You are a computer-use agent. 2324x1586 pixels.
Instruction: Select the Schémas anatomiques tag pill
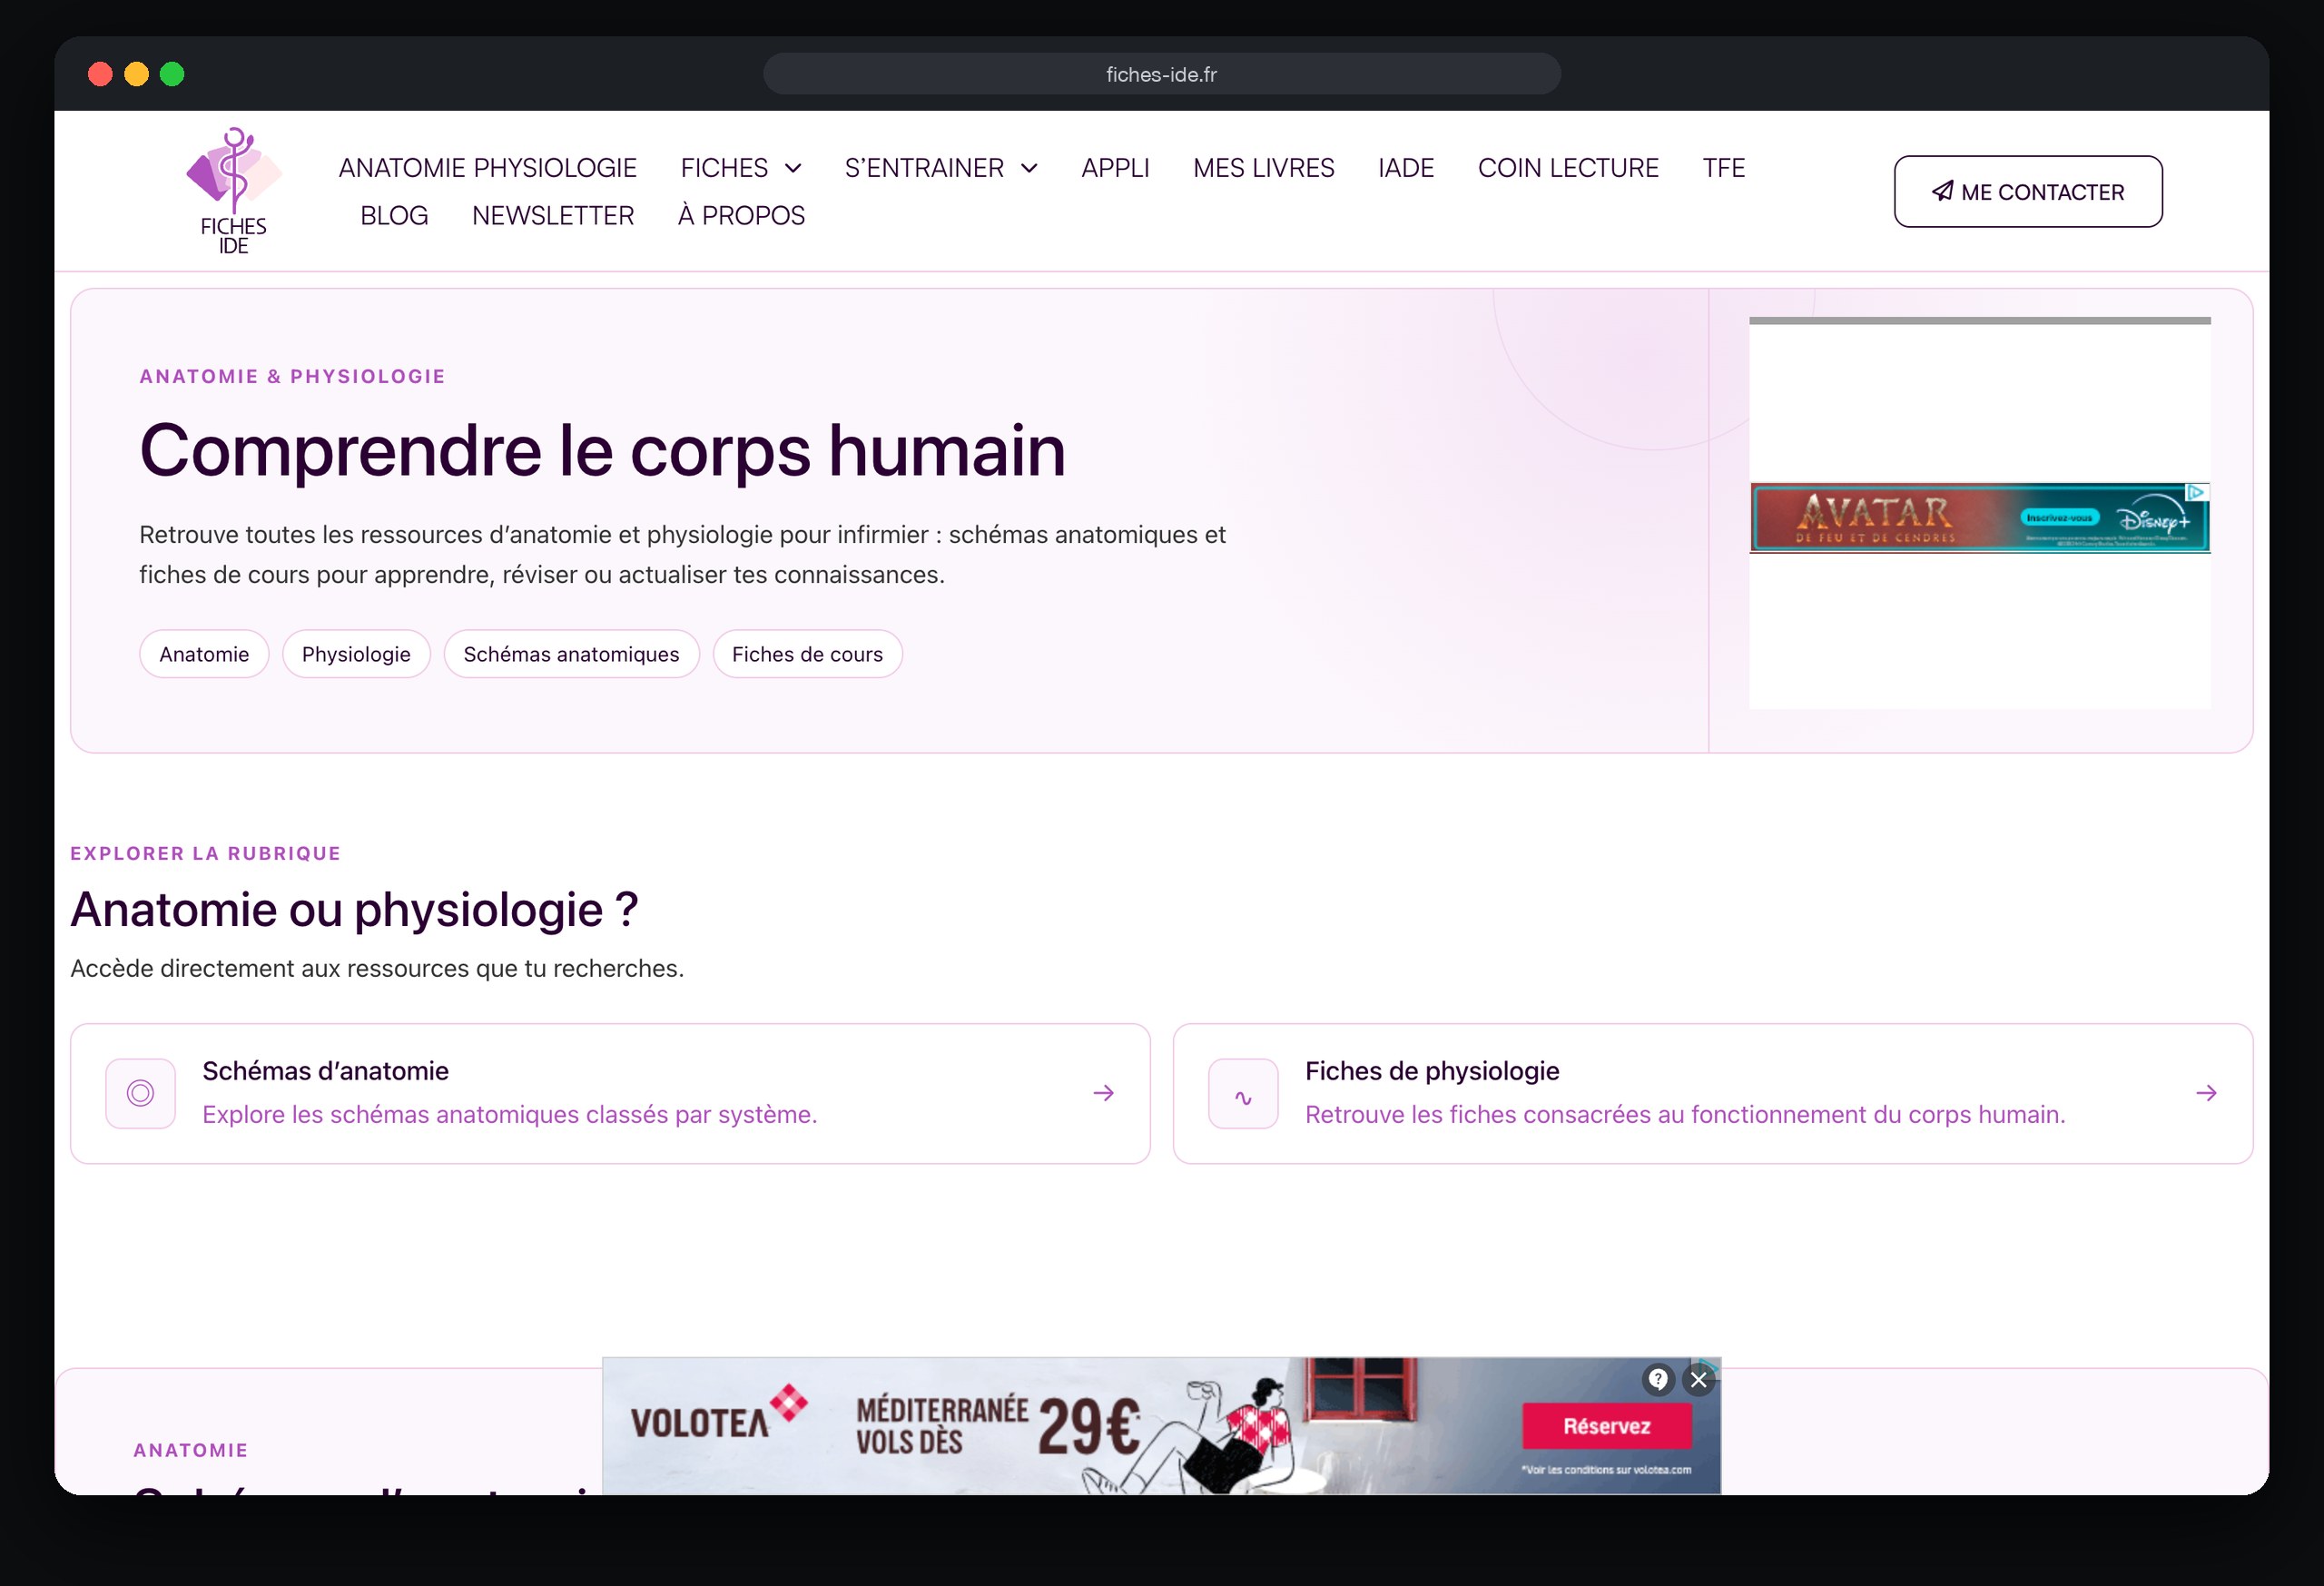(571, 654)
